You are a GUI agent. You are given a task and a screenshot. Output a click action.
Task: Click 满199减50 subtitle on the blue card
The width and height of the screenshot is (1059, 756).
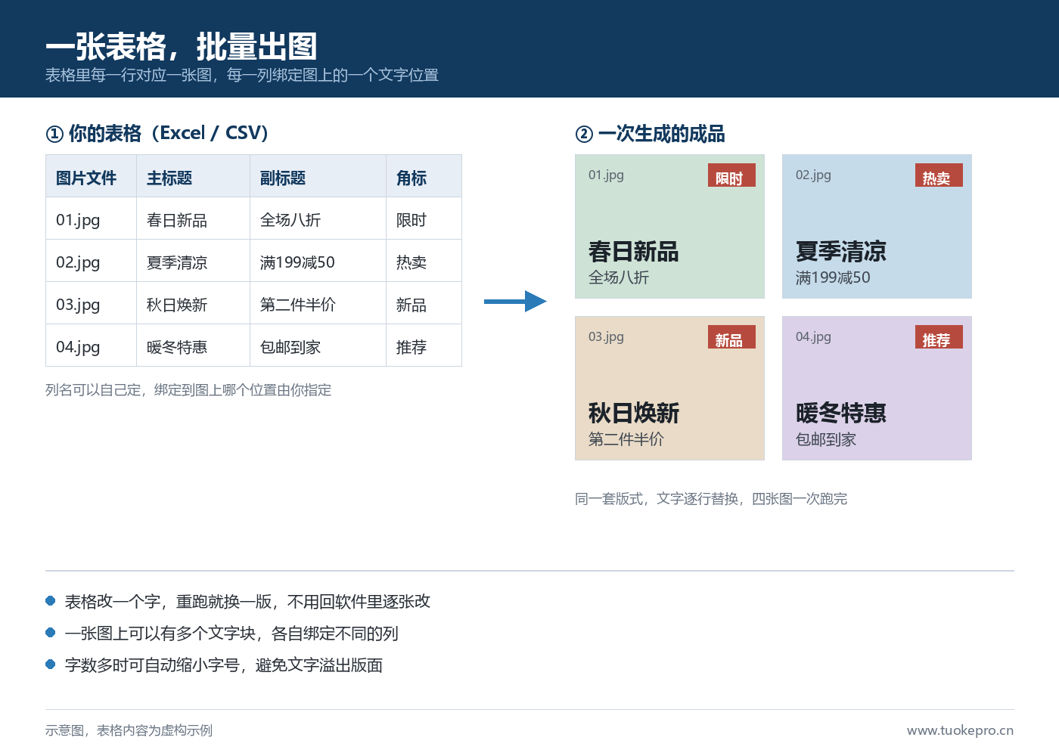pos(833,277)
